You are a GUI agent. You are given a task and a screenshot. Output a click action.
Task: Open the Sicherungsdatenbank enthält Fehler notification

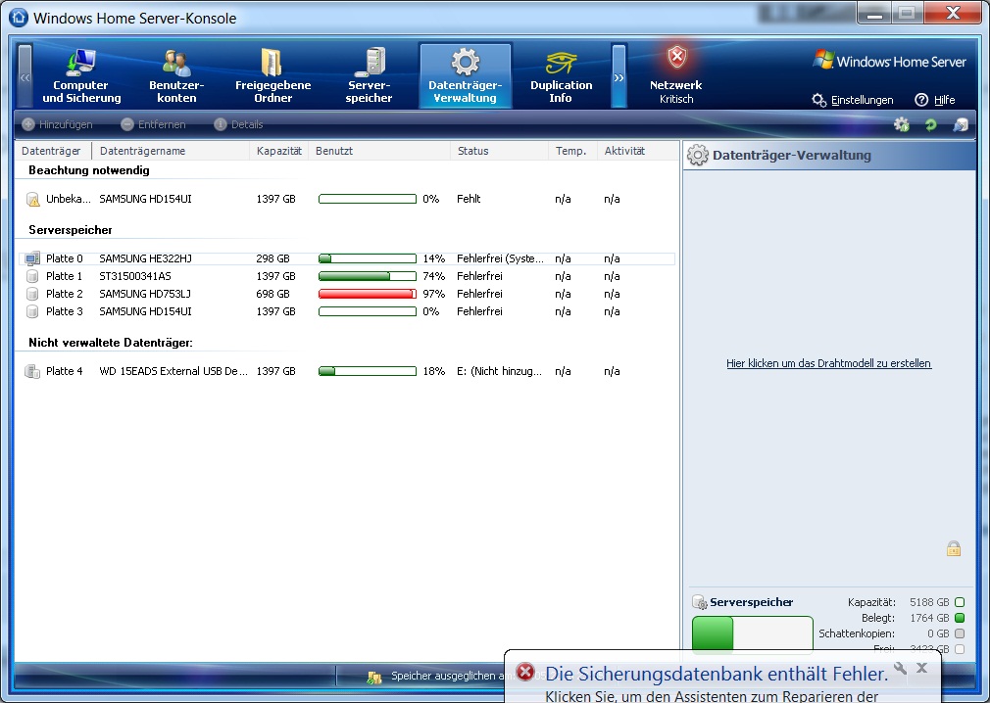[x=717, y=674]
